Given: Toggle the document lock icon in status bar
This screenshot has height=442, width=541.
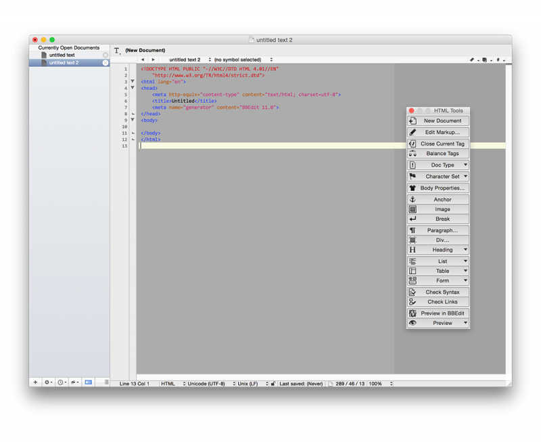Looking at the screenshot, I should click(x=273, y=384).
